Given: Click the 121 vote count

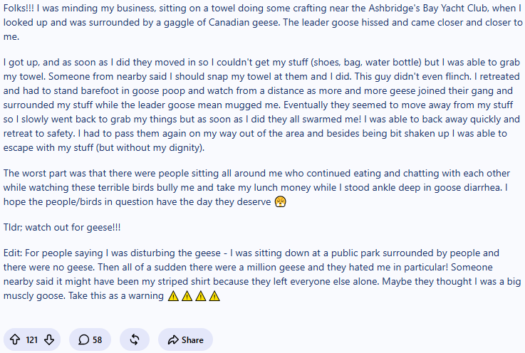Looking at the screenshot, I should coord(32,340).
